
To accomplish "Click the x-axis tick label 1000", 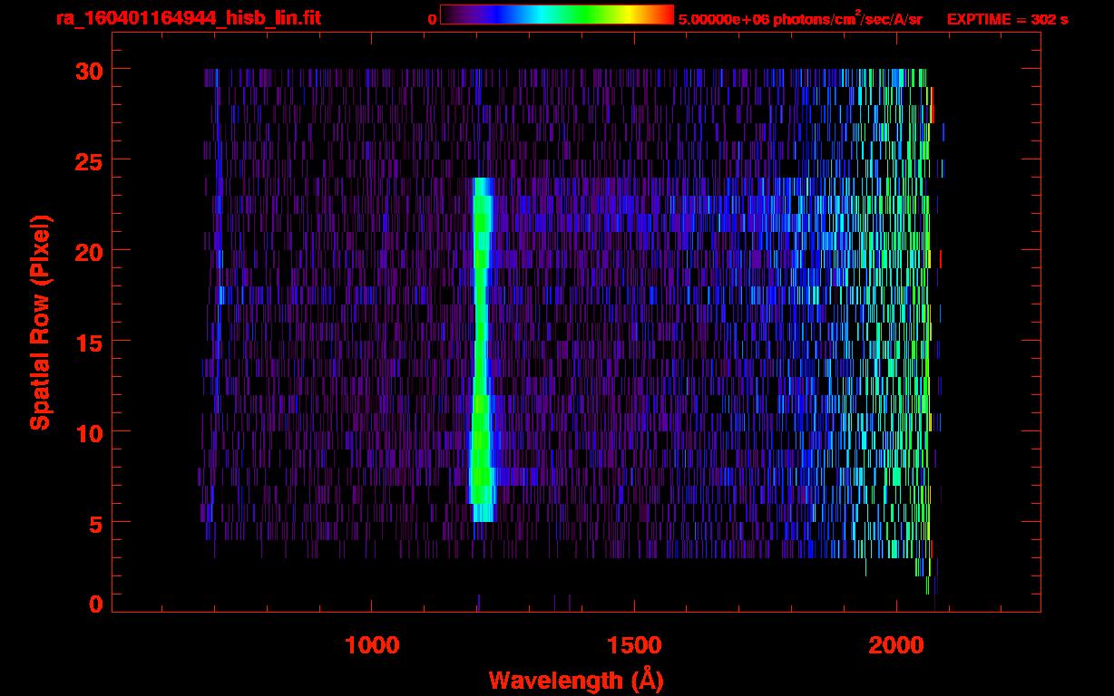I will (x=372, y=645).
